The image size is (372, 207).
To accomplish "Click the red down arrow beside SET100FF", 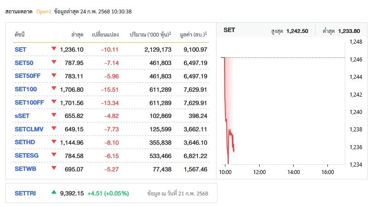I will point(54,102).
